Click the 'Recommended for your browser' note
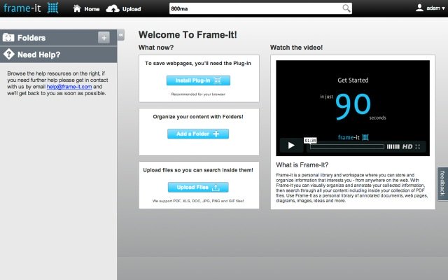 [198, 94]
